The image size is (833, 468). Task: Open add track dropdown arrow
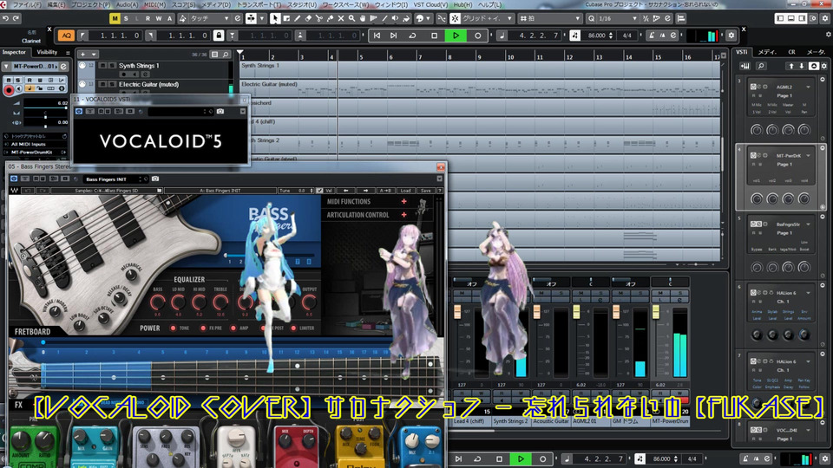point(94,54)
